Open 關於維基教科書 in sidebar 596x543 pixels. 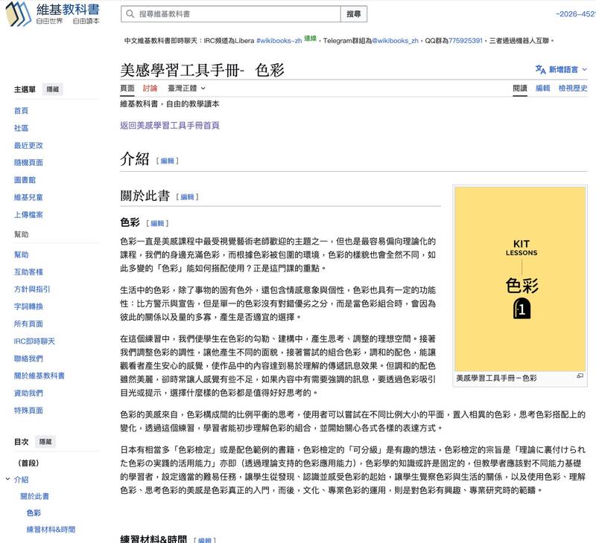[39, 376]
